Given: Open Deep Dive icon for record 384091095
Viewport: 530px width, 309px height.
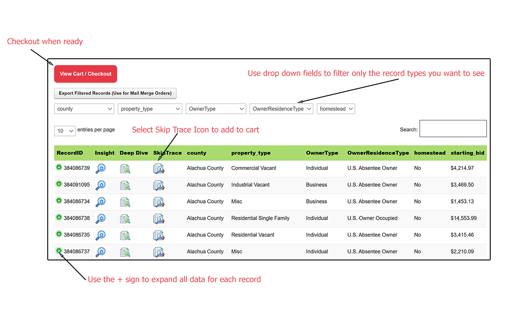Looking at the screenshot, I should 125,185.
